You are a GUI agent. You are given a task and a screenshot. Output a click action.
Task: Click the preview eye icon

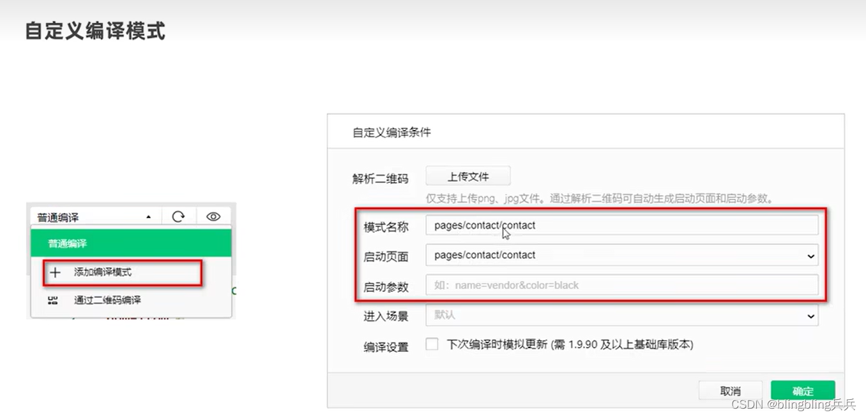213,216
